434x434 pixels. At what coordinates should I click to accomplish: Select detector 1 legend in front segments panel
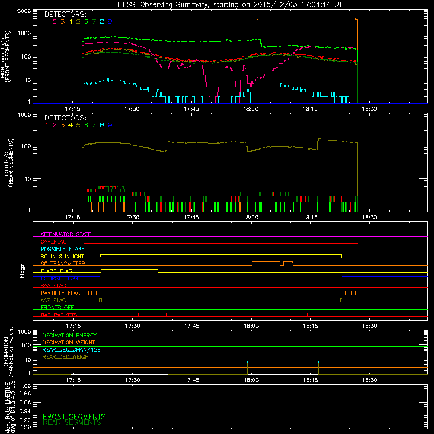(x=47, y=22)
